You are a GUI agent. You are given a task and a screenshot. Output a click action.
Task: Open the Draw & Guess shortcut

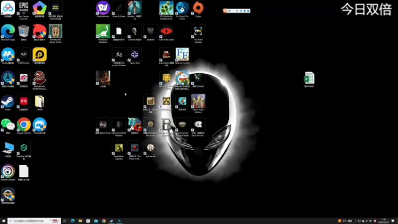(x=119, y=9)
